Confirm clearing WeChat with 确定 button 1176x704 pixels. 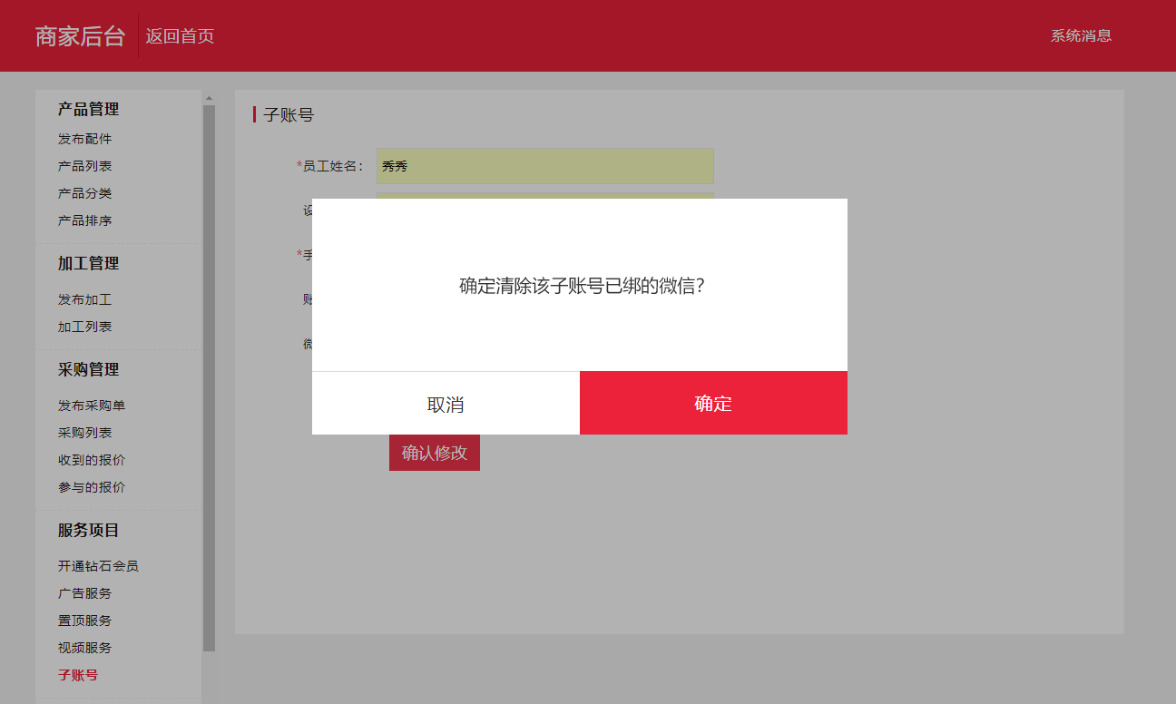[713, 404]
